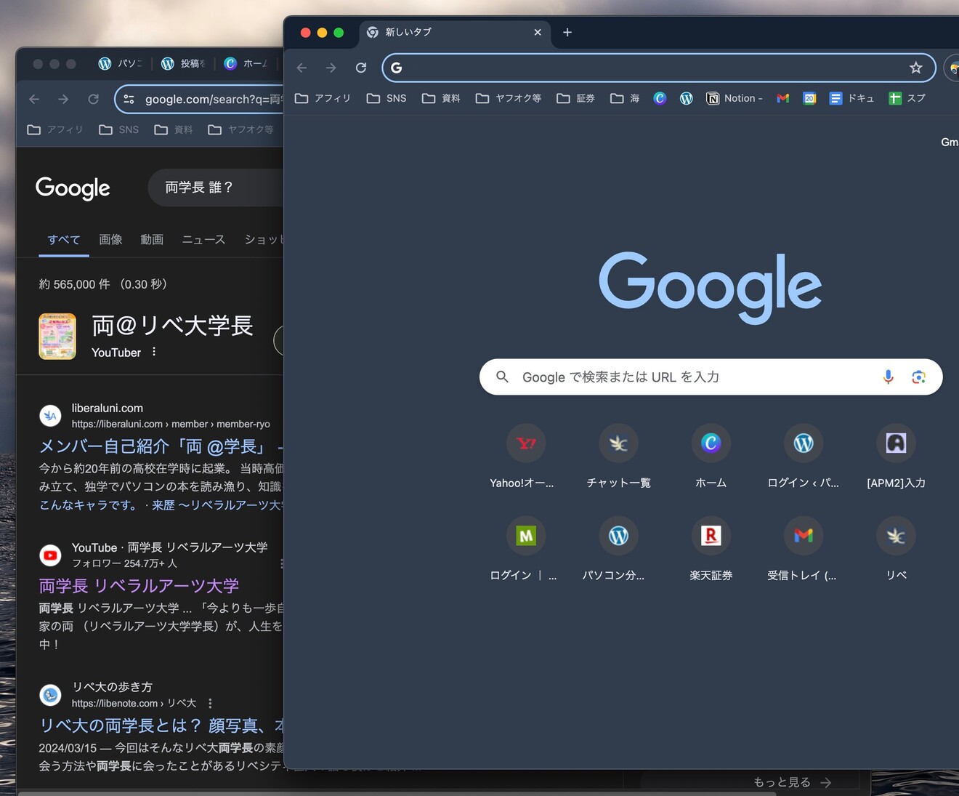The image size is (959, 796).
Task: Open the Notion bookmark
Action: coord(735,98)
